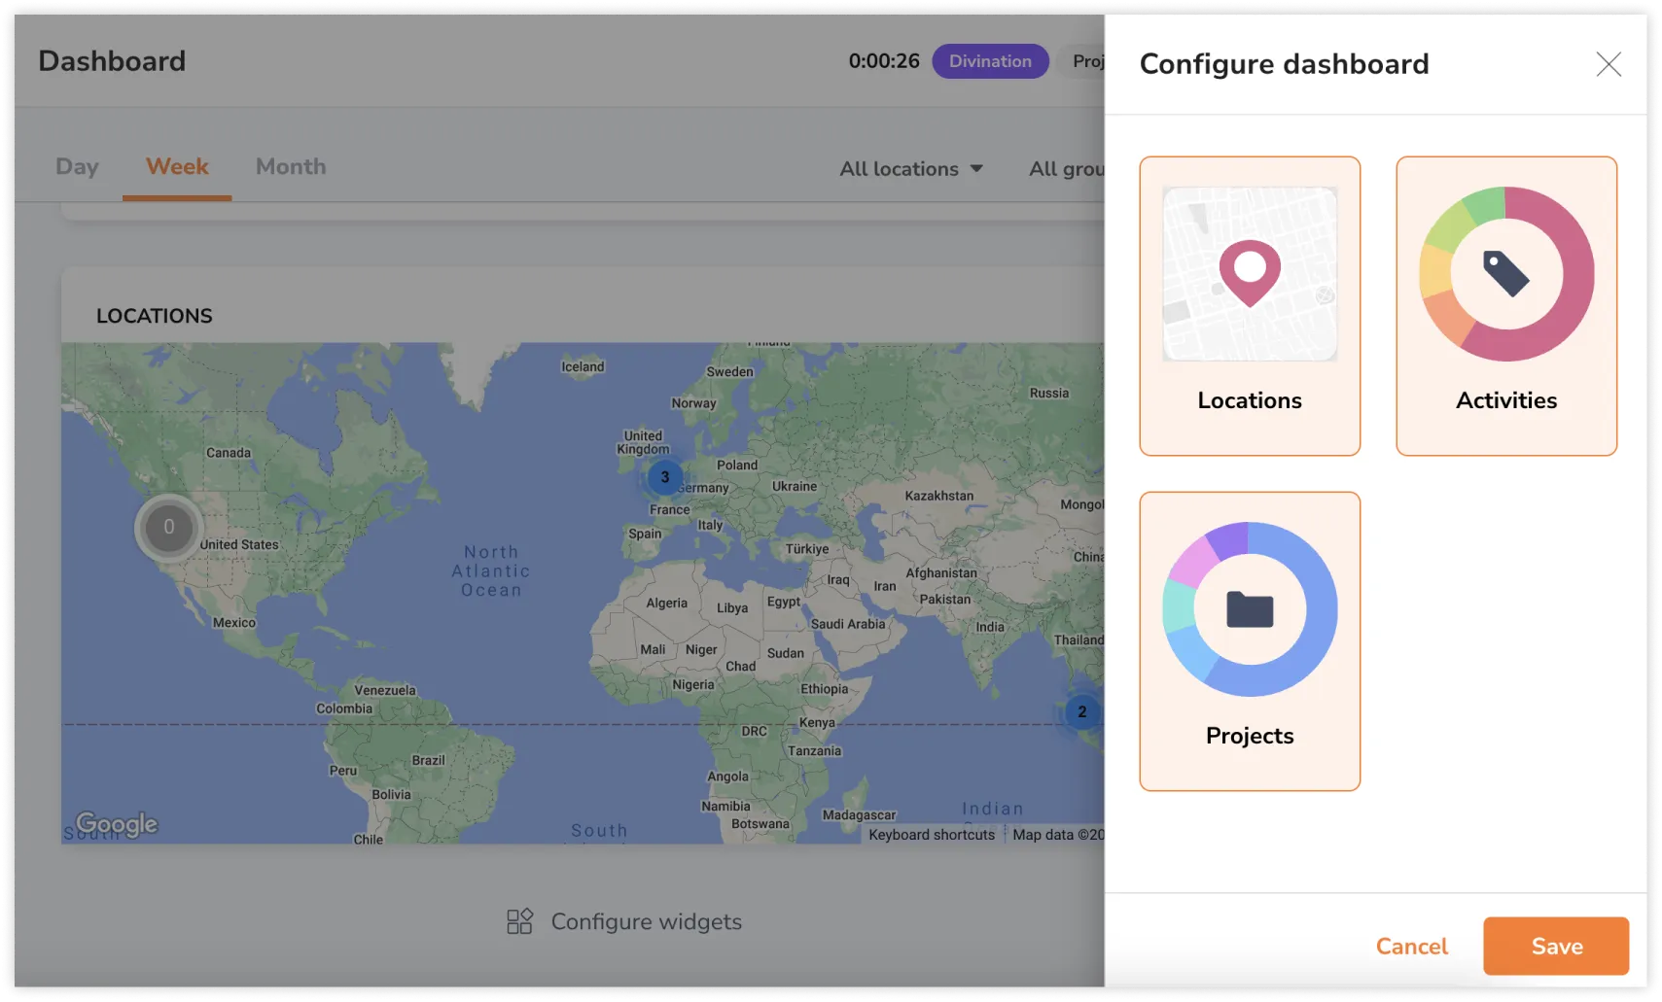Click the gray 0 marker on United States
The height and width of the screenshot is (1002, 1662).
(x=169, y=527)
